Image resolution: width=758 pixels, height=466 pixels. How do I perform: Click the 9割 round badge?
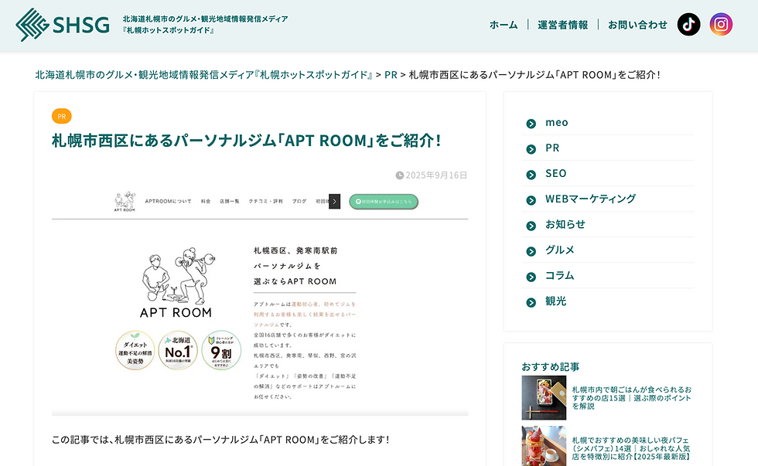click(x=221, y=350)
